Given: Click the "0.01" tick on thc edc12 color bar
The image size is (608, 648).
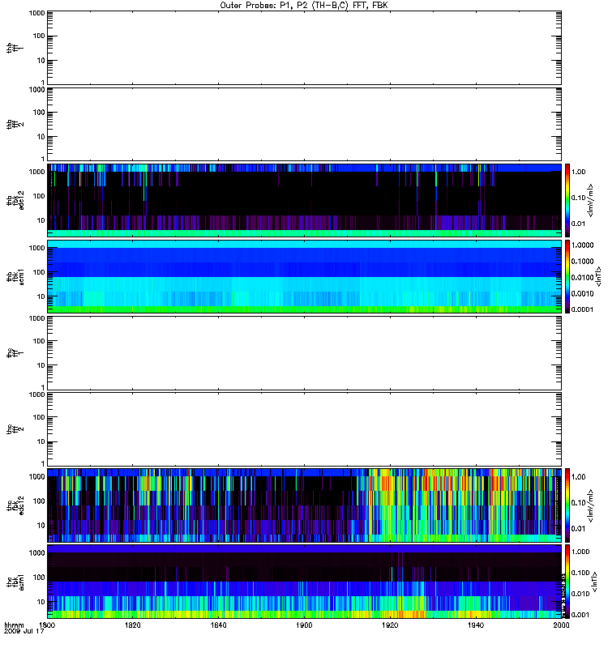Looking at the screenshot, I should (579, 529).
